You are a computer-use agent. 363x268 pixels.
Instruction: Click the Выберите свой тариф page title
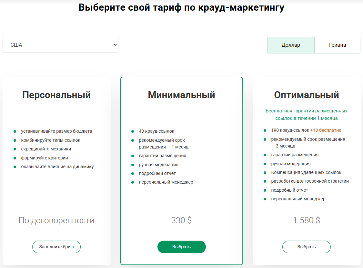pos(181,7)
